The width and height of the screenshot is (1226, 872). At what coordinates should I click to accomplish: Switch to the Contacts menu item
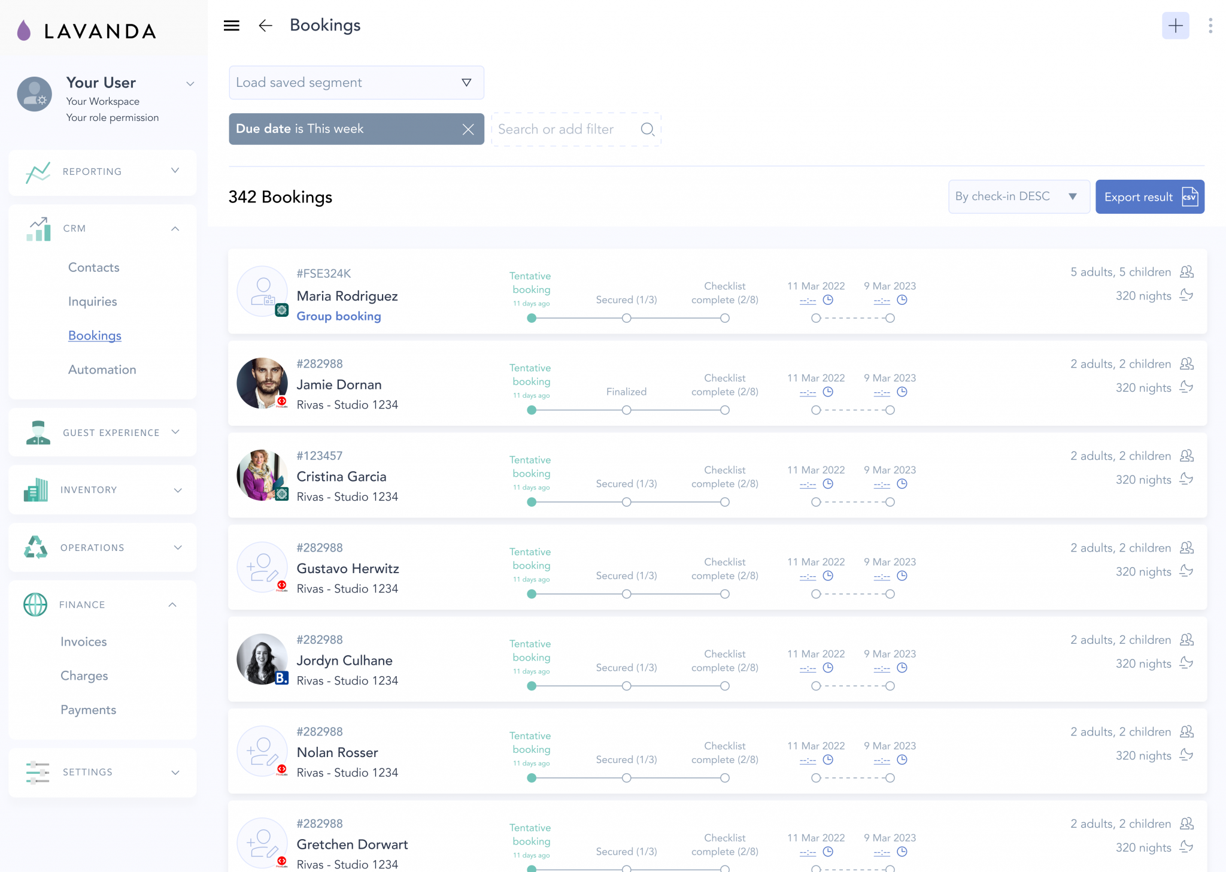(x=93, y=267)
